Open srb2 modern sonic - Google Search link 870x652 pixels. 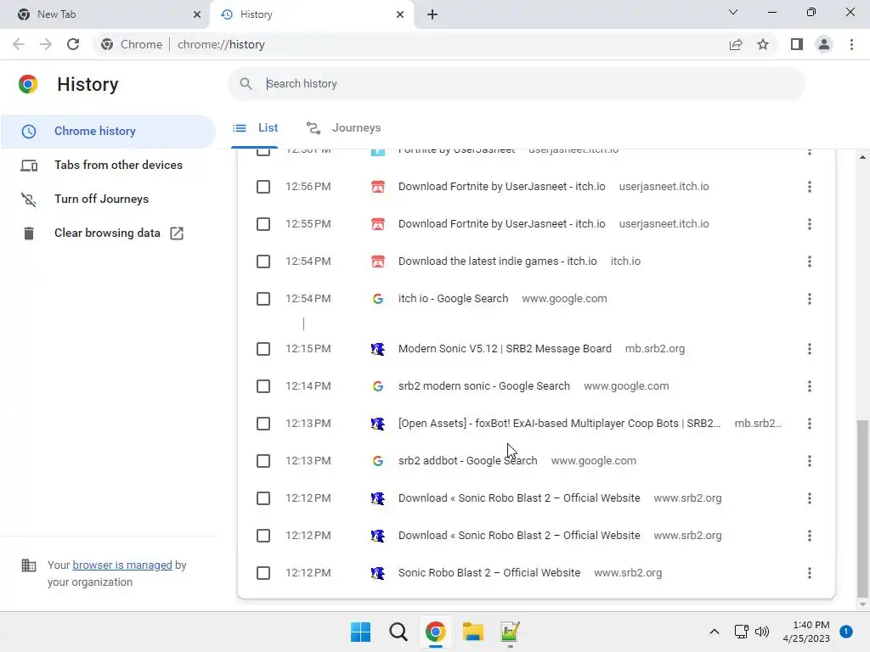click(x=483, y=386)
